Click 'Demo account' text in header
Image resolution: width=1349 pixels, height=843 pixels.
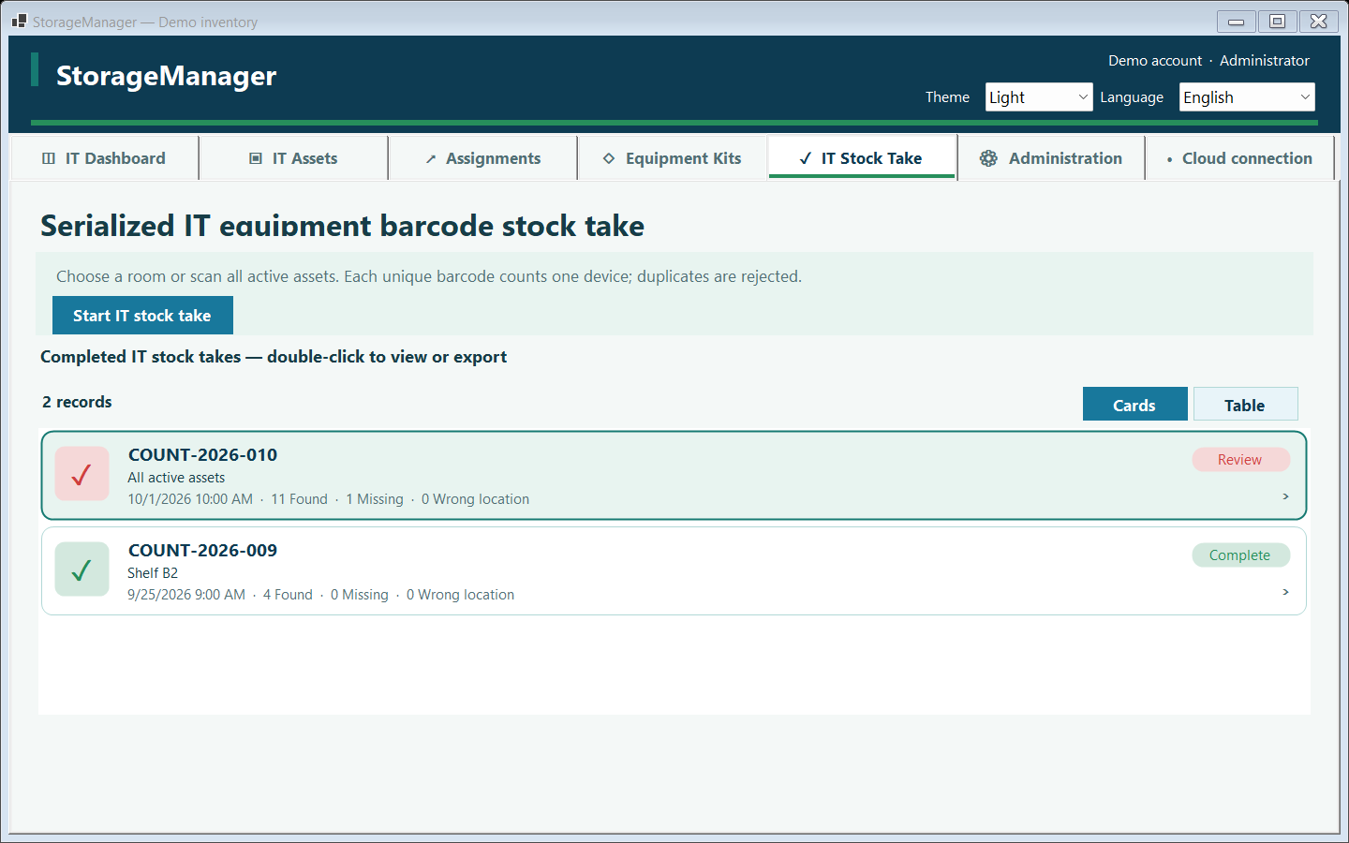click(x=1155, y=61)
